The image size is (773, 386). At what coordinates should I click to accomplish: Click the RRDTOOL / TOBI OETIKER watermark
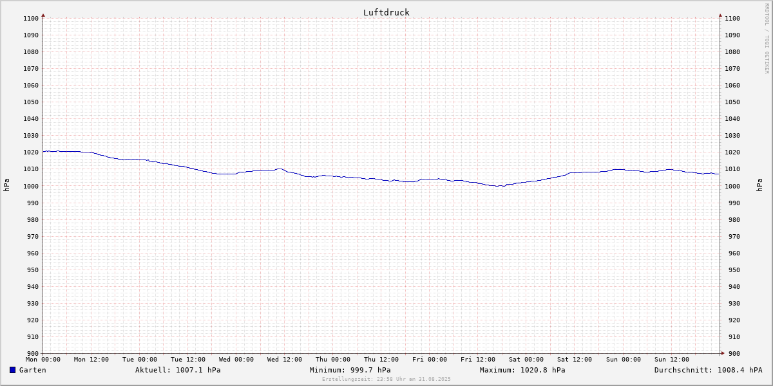click(767, 39)
